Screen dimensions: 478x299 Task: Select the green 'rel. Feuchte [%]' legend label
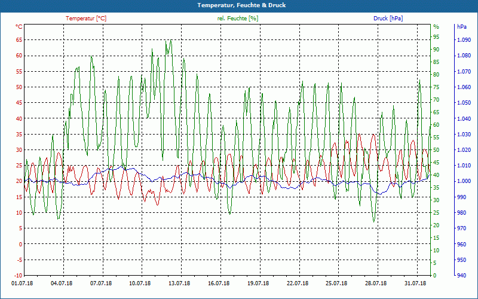pyautogui.click(x=238, y=19)
